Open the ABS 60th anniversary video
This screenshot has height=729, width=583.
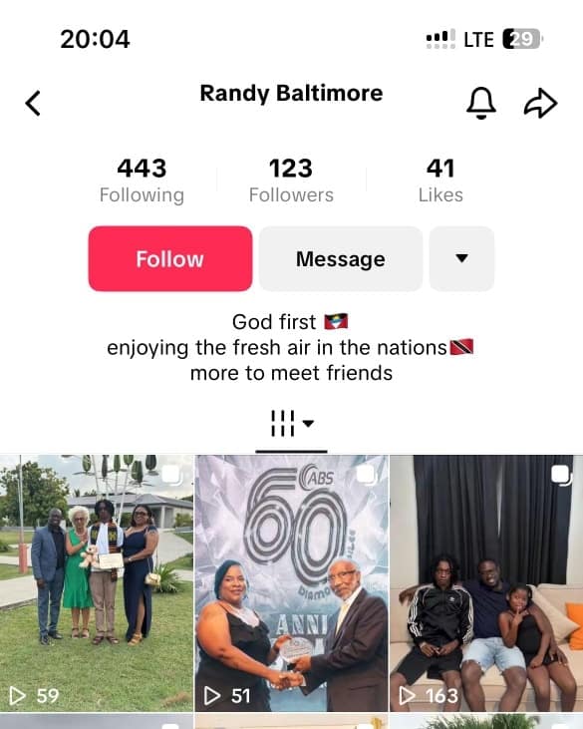tap(291, 583)
